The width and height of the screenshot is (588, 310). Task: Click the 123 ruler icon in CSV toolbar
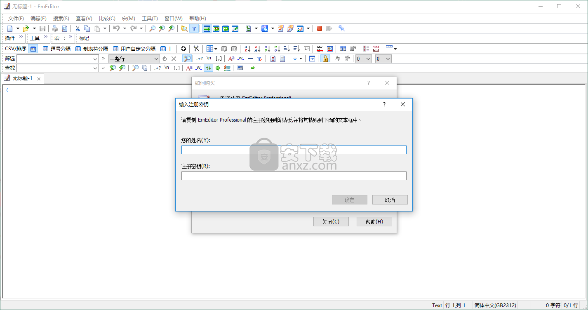(376, 49)
